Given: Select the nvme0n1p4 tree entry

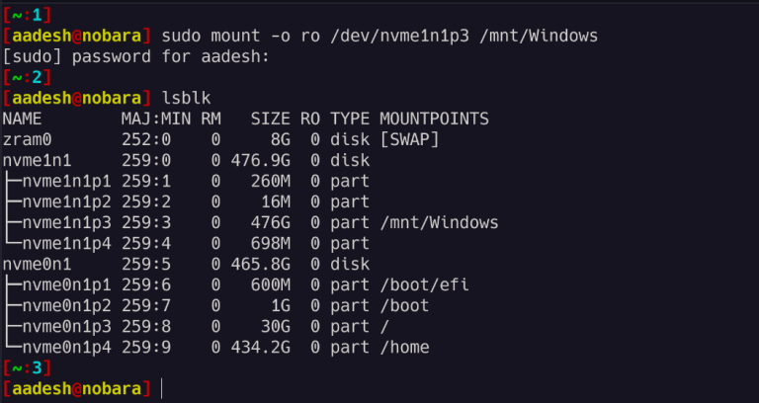Looking at the screenshot, I should click(x=67, y=348).
